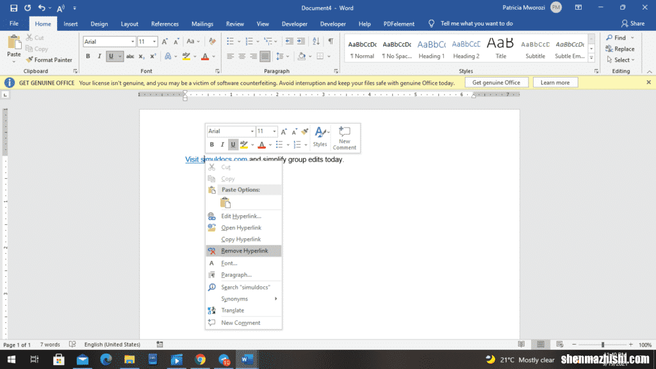Apply superscript formatting
Viewport: 656px width, 369px height.
pos(153,56)
